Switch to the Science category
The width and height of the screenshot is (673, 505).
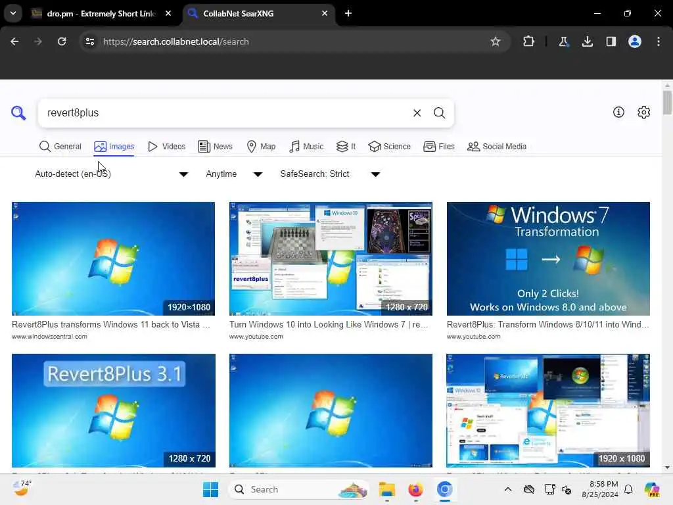[389, 147]
